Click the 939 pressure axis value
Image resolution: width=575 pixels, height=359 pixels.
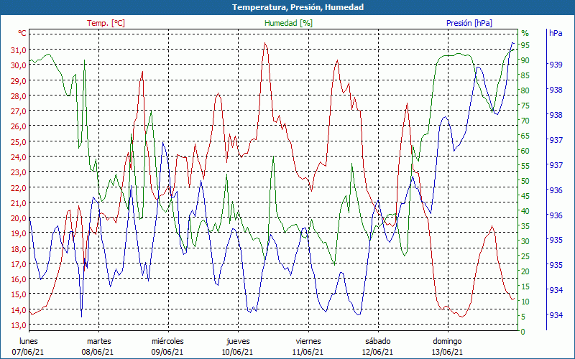tap(556, 65)
